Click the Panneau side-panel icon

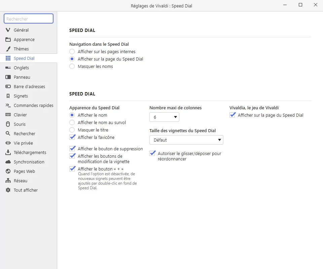point(8,77)
